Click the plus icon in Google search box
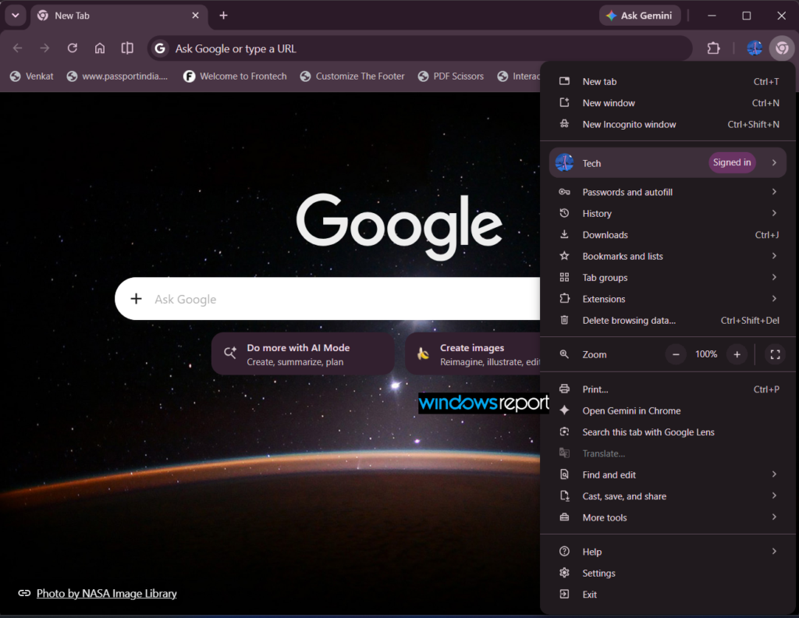Screen dimensions: 799x618 [136, 299]
